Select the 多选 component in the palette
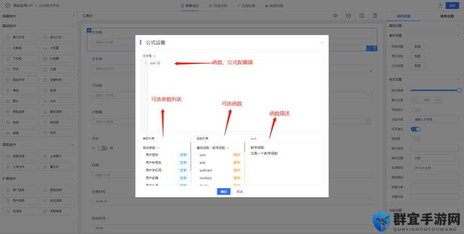This screenshot has width=464, height=234. (x=57, y=90)
